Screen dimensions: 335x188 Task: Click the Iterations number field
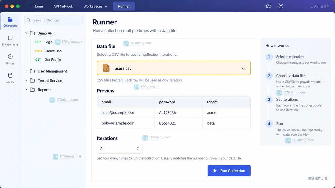coord(120,149)
